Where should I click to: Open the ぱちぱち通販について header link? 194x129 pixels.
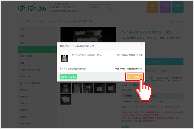[x=57, y=7]
